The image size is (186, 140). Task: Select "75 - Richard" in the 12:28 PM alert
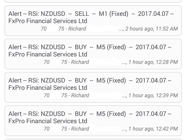[x=75, y=62]
